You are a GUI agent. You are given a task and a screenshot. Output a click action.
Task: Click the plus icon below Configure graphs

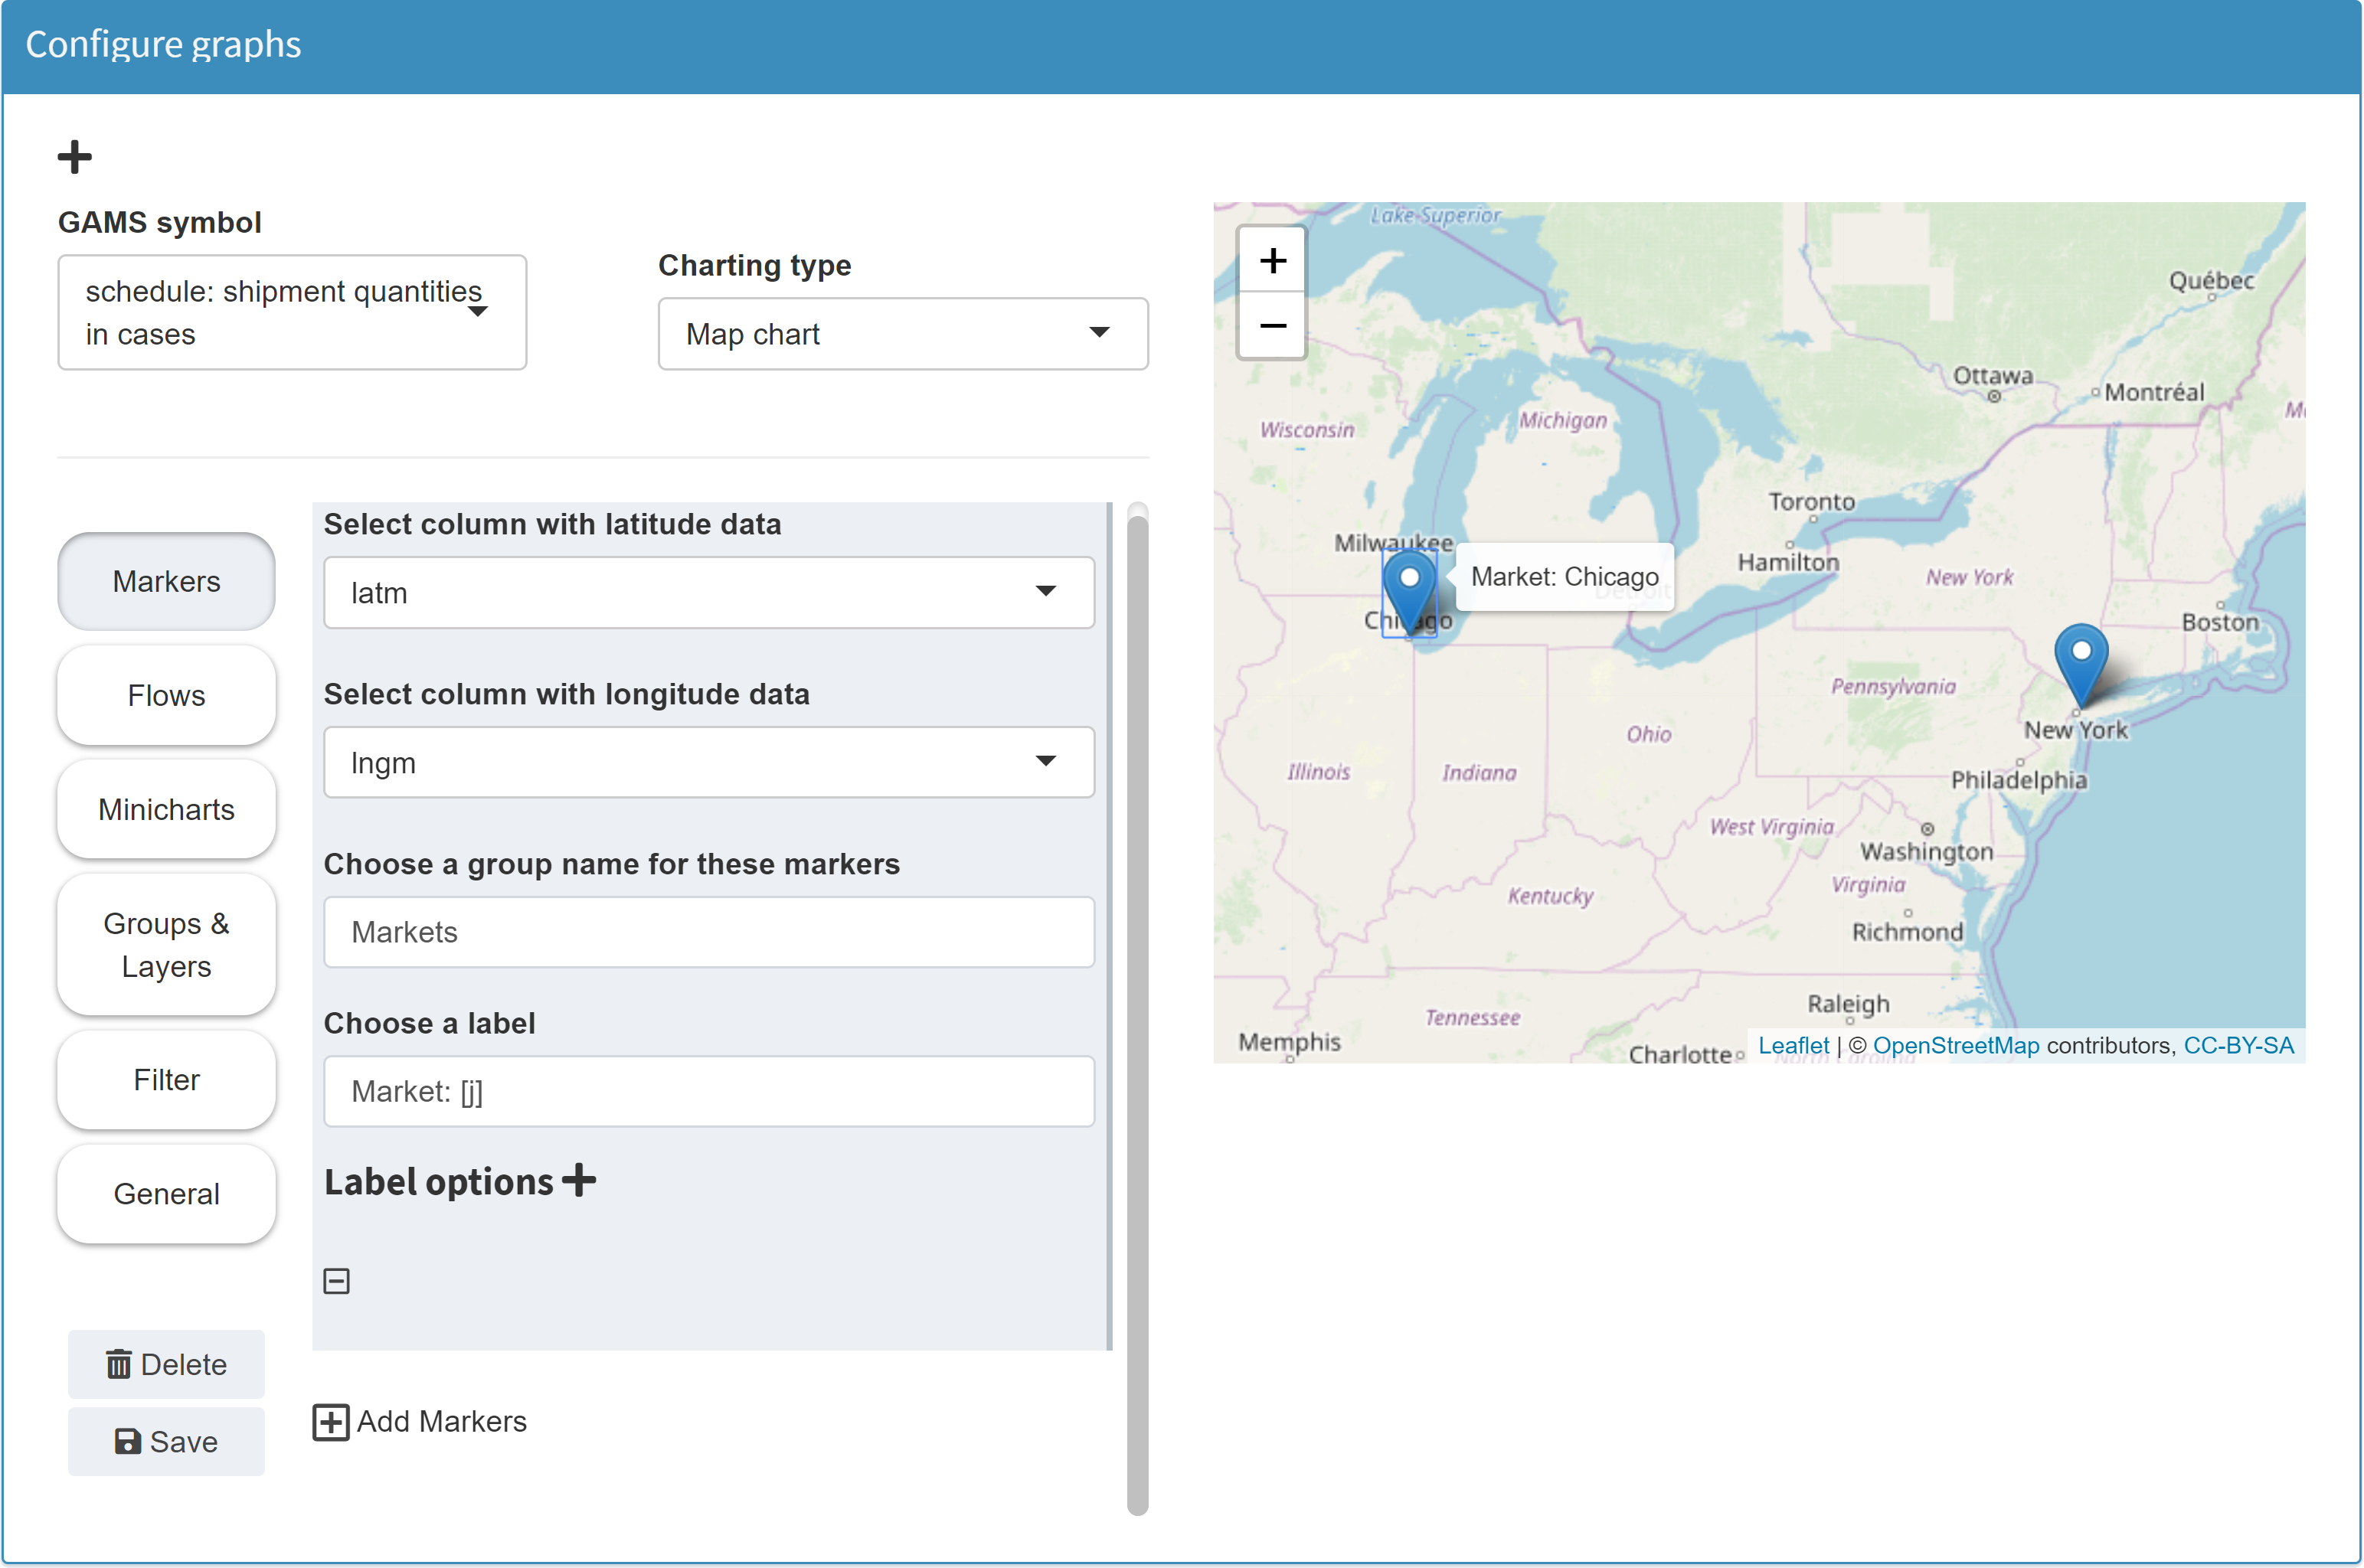(75, 157)
